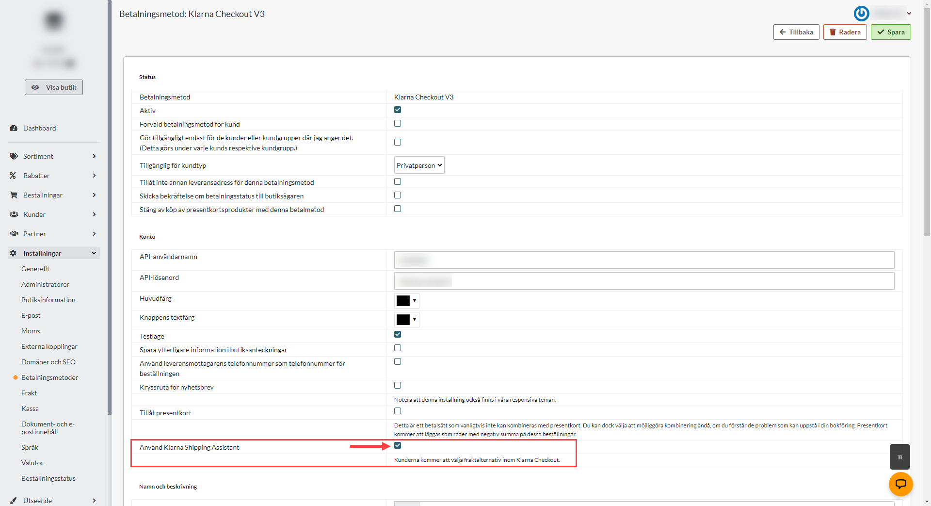Screen dimensions: 931x506
Task: Click the Sortiment tags icon
Action: (x=14, y=156)
